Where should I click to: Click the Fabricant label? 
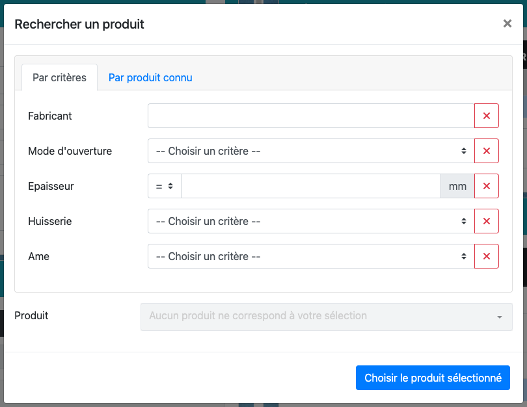point(50,116)
